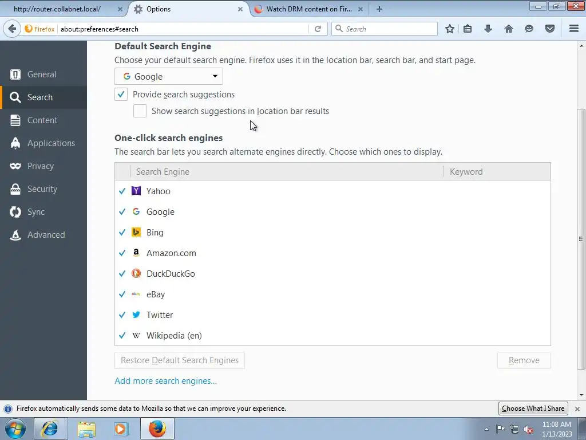Image resolution: width=586 pixels, height=440 pixels.
Task: Click the eBay engine icon
Action: click(x=136, y=294)
